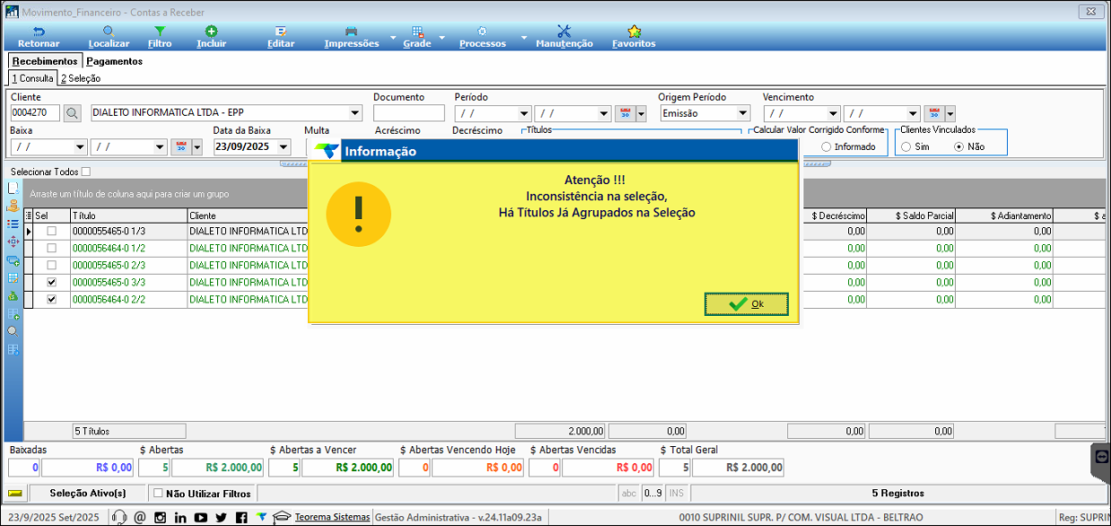This screenshot has height=526, width=1111.
Task: Open the Favoritos star icon
Action: (634, 31)
